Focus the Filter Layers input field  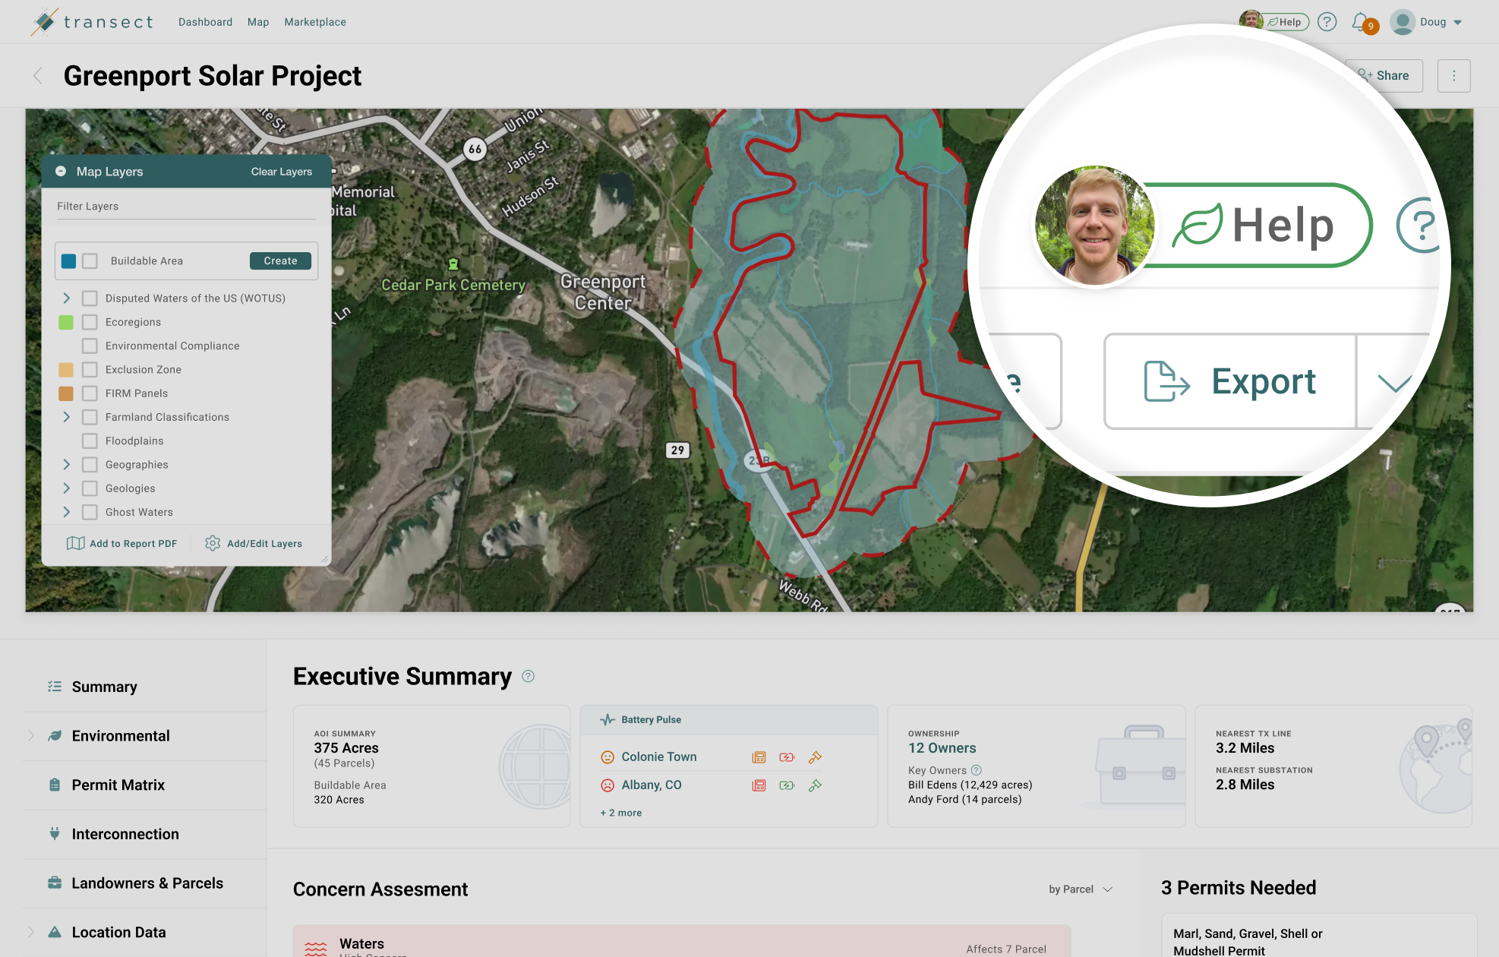pyautogui.click(x=186, y=206)
